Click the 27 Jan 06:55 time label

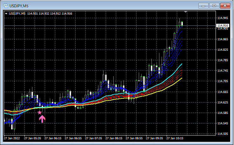(x=73, y=138)
